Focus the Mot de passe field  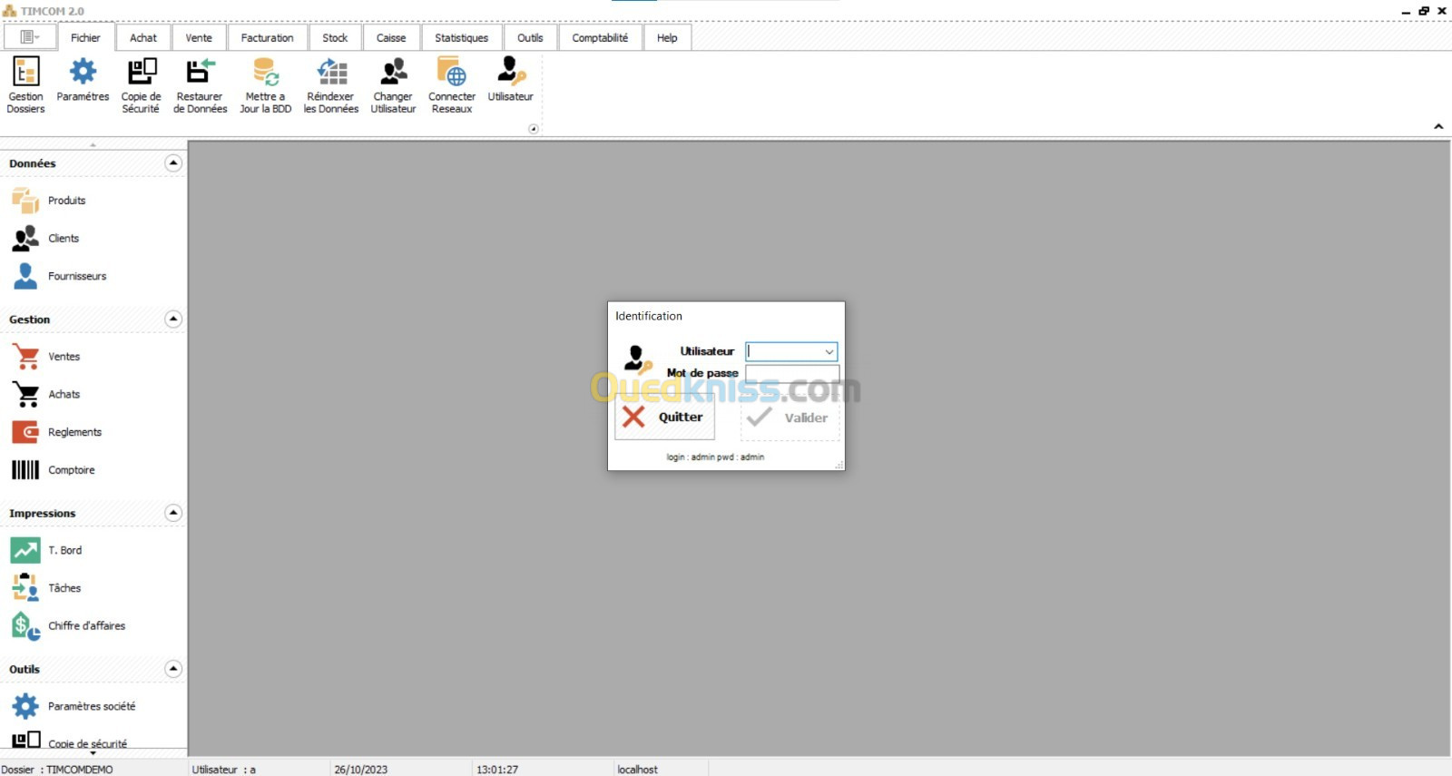coord(791,373)
